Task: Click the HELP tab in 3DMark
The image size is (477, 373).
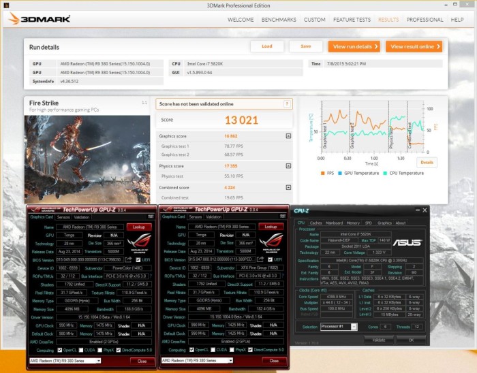Action: click(x=457, y=20)
